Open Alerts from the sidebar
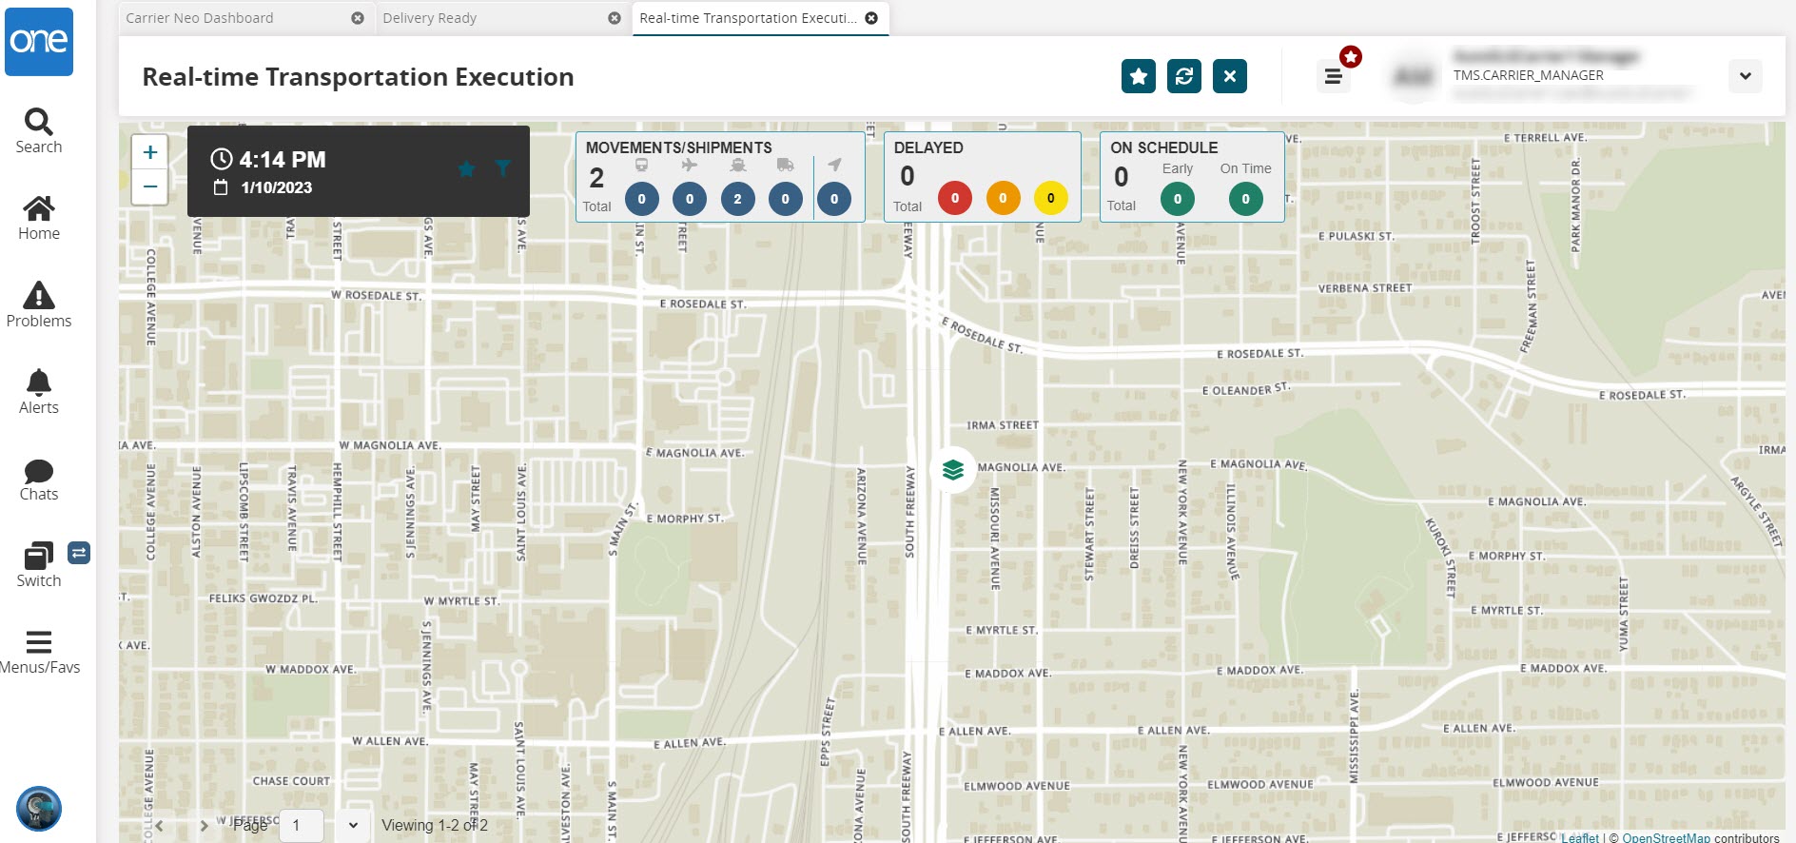 coord(39,392)
